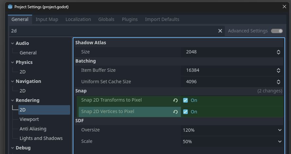The image size is (291, 154).
Task: Collapse the Rendering category
Action: point(12,100)
